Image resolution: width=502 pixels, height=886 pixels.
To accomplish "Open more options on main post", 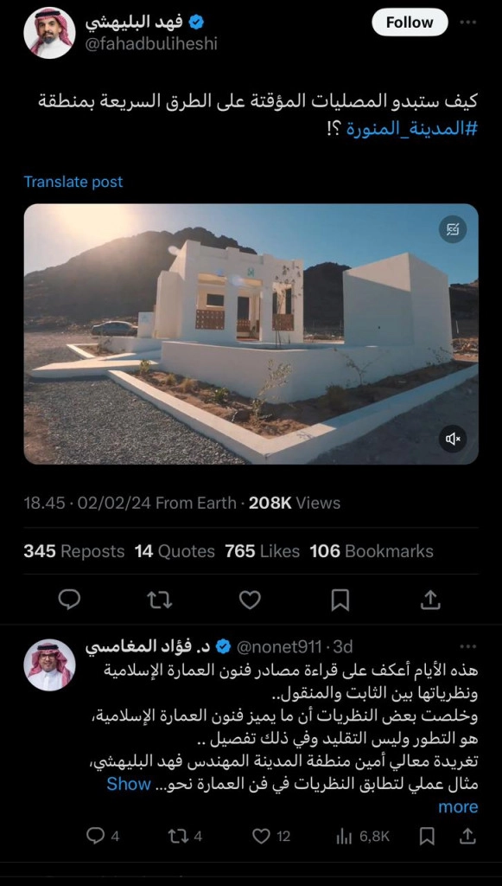I will point(468,22).
